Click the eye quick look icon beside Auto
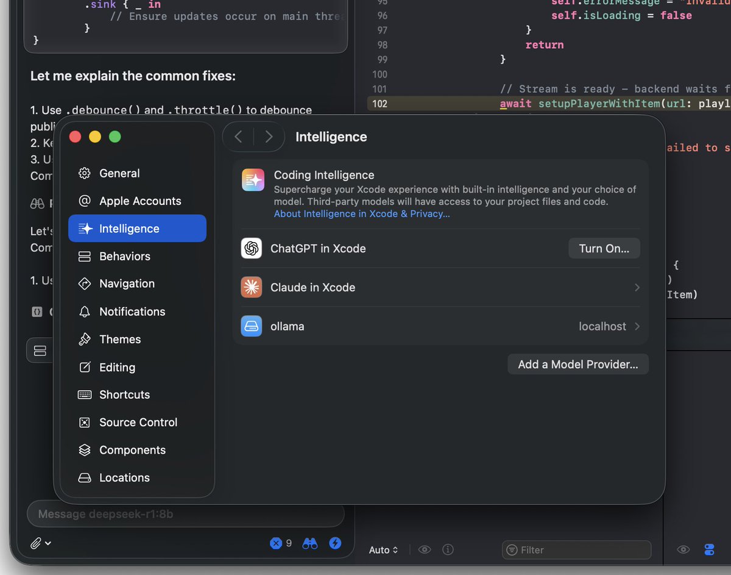731x575 pixels. tap(425, 549)
